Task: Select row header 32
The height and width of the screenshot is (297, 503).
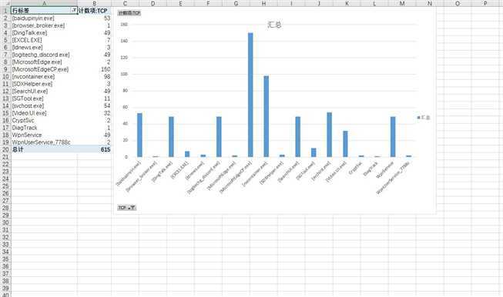Action: [x=5, y=237]
